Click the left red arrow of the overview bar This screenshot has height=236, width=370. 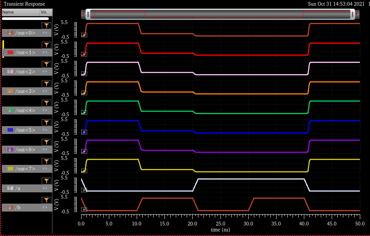pos(83,14)
